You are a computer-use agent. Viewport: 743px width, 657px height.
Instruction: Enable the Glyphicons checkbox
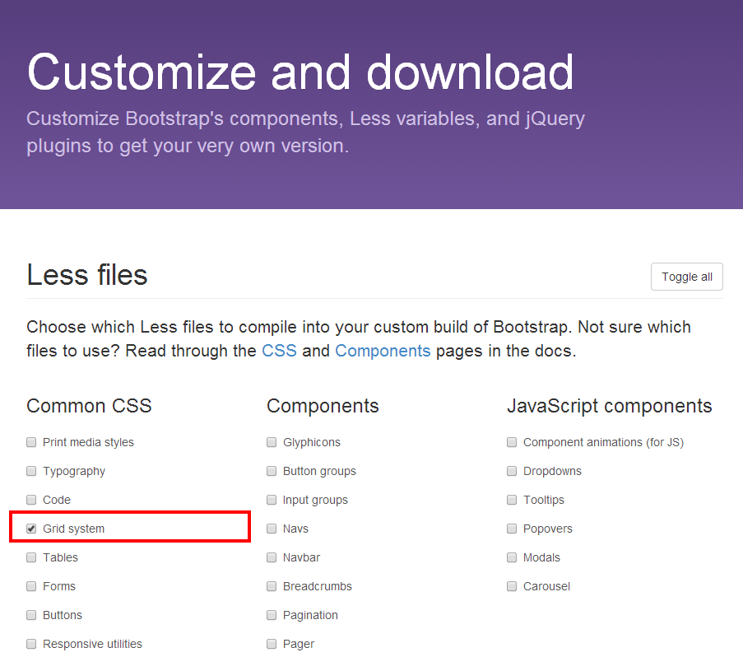tap(272, 442)
